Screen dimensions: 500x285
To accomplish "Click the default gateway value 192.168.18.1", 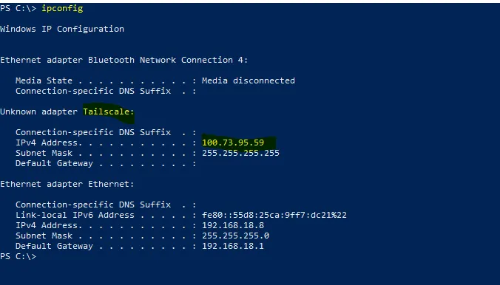I will [x=233, y=246].
